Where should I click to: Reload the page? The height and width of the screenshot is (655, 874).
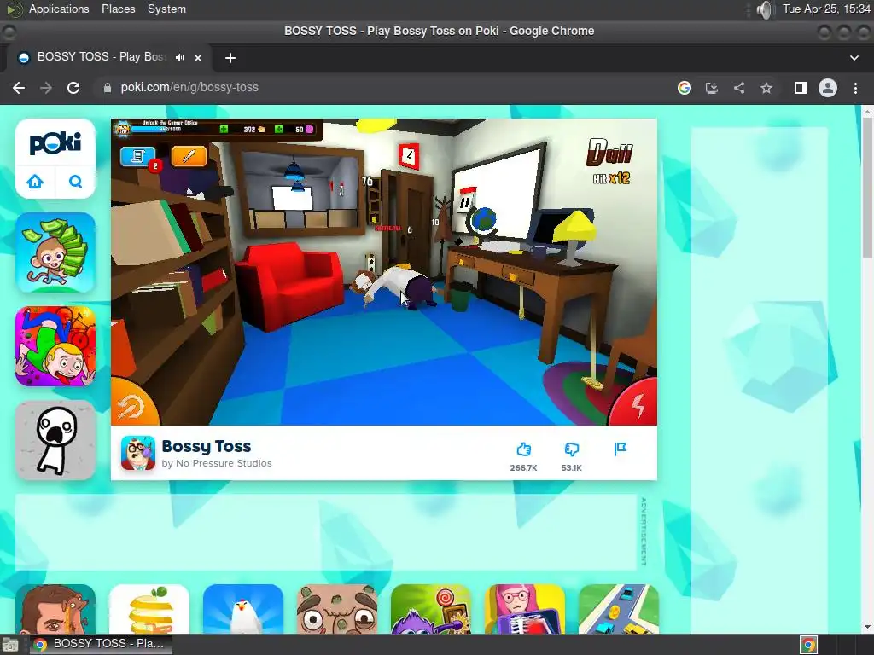click(73, 88)
